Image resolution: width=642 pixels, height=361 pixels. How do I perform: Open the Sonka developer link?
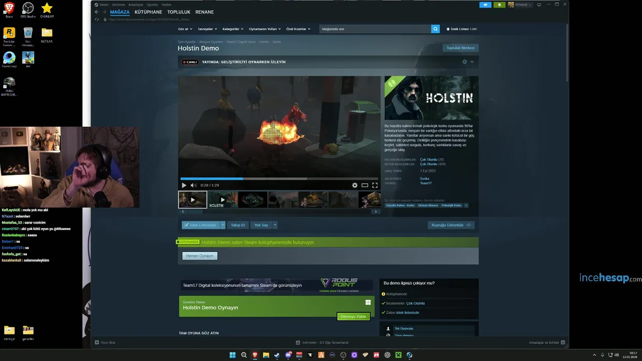tap(424, 178)
